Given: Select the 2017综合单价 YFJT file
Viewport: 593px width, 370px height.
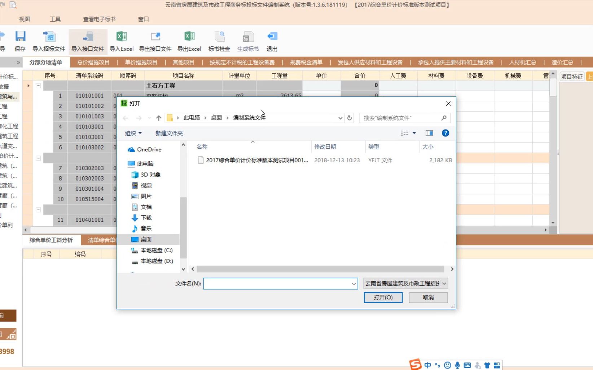Looking at the screenshot, I should point(257,160).
